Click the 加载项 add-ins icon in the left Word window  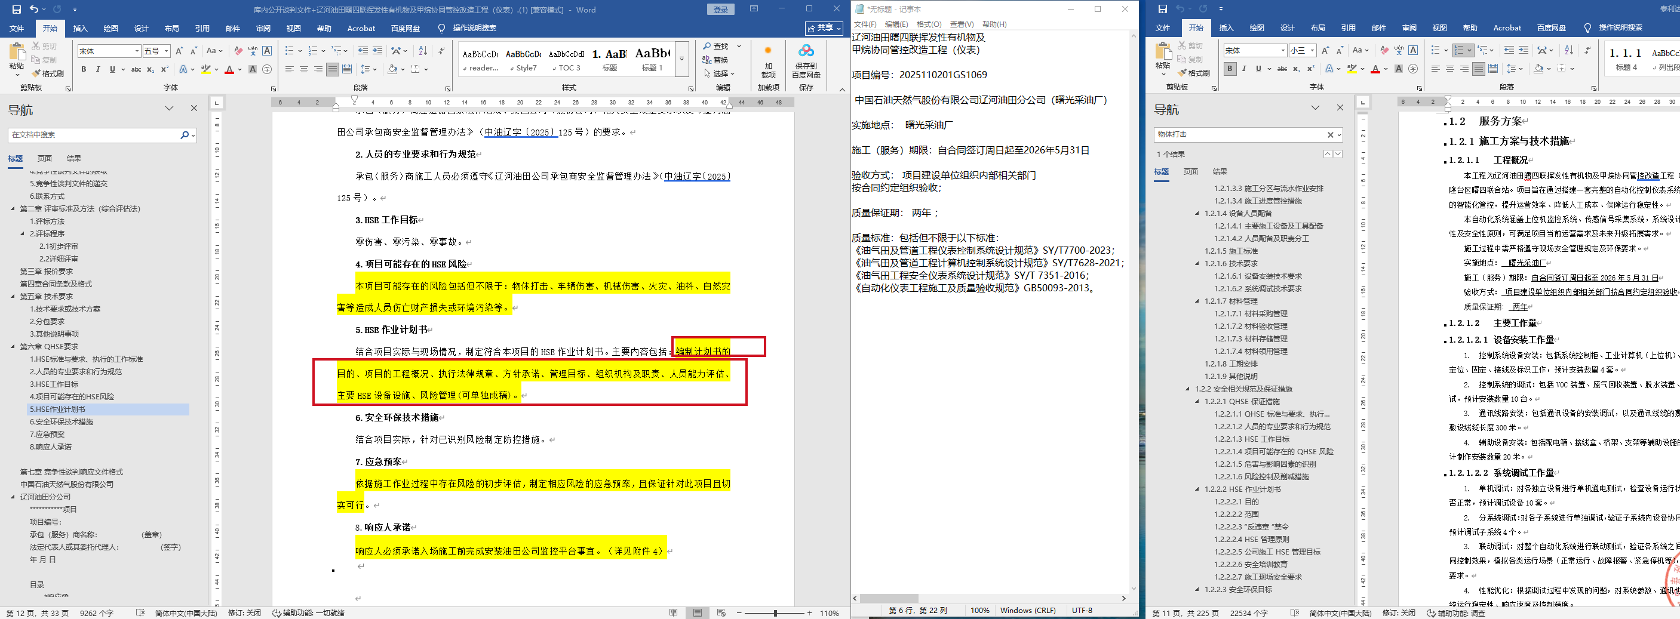pos(768,51)
